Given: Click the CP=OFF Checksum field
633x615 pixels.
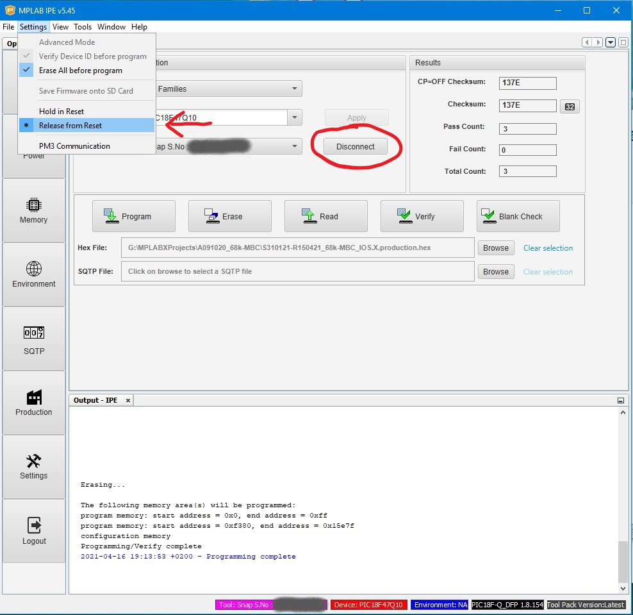Looking at the screenshot, I should (x=527, y=83).
